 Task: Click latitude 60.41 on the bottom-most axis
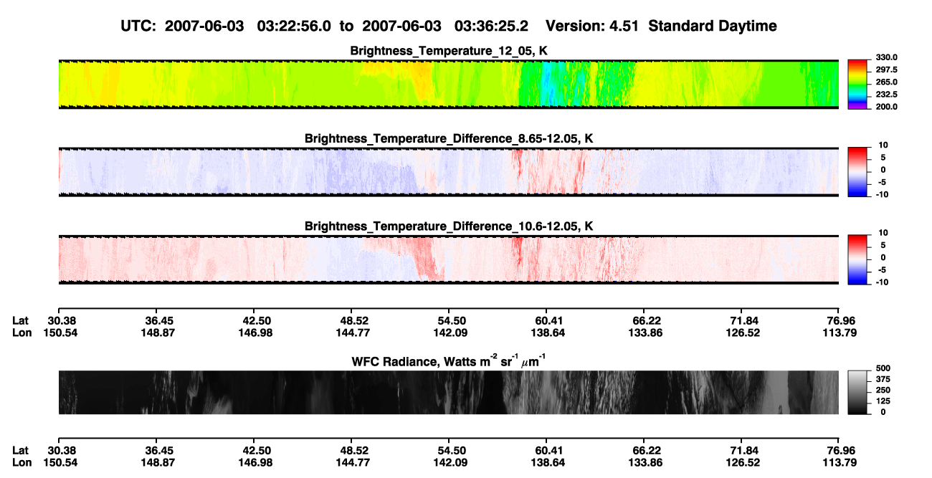pos(548,451)
